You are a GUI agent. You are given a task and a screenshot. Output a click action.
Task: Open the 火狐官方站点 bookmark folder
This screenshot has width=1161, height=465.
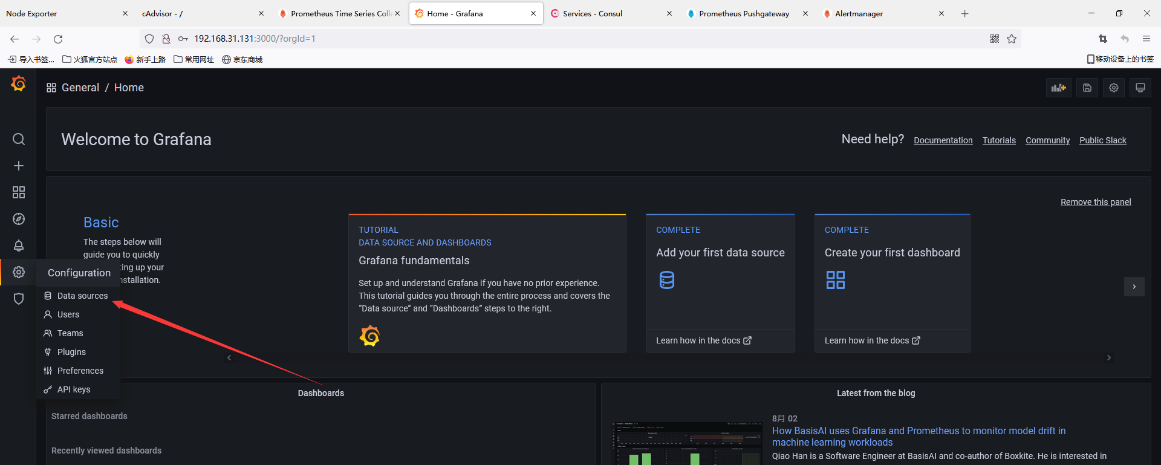(x=90, y=59)
